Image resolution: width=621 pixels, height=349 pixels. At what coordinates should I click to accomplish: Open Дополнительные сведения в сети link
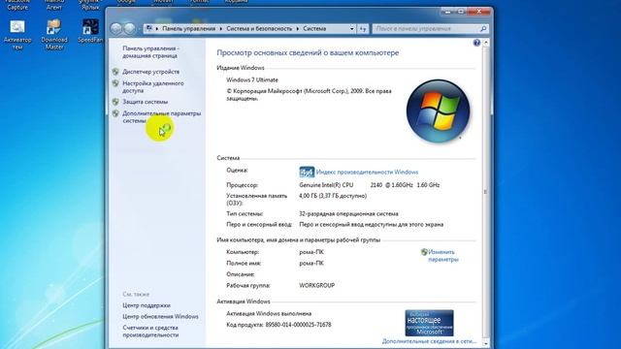point(429,341)
